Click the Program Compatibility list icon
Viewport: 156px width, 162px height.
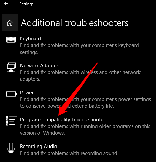point(11,121)
